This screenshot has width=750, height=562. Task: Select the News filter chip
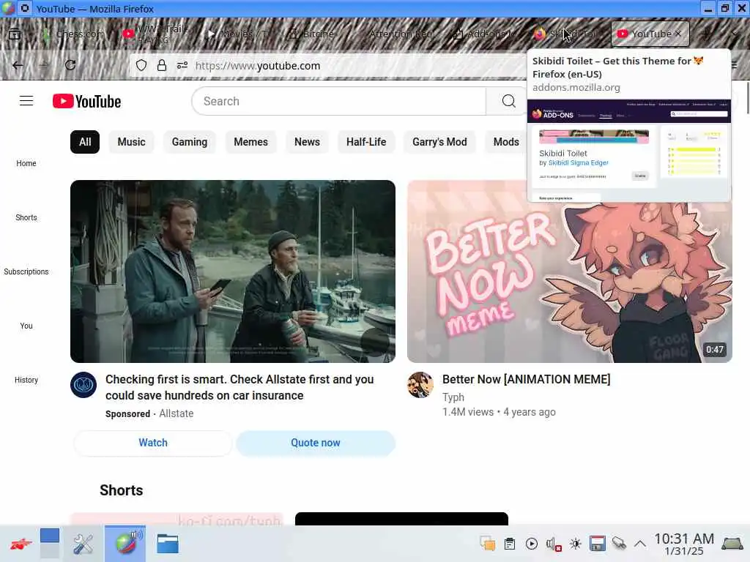tap(307, 142)
